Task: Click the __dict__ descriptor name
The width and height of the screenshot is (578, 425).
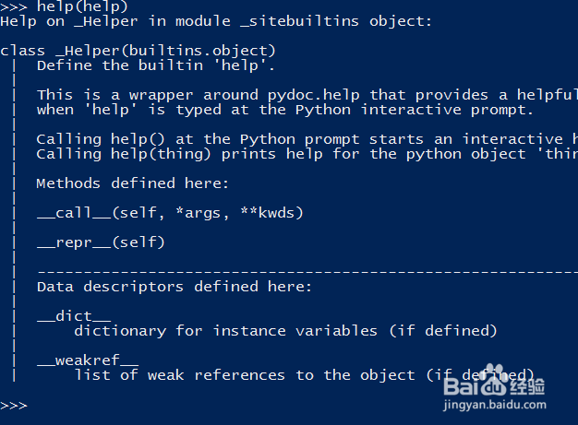Action: tap(67, 316)
